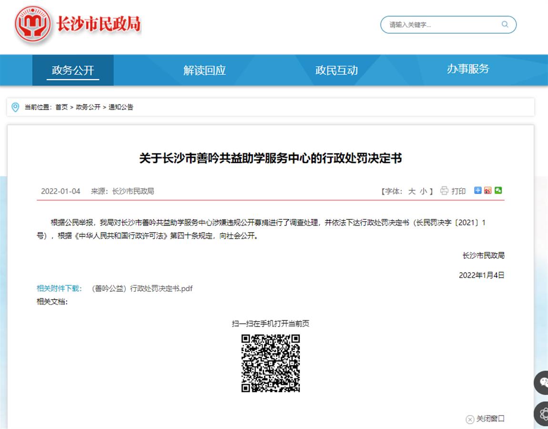Screen dimensions: 548x429
Task: Click the 打印 print link
Action: [458, 191]
